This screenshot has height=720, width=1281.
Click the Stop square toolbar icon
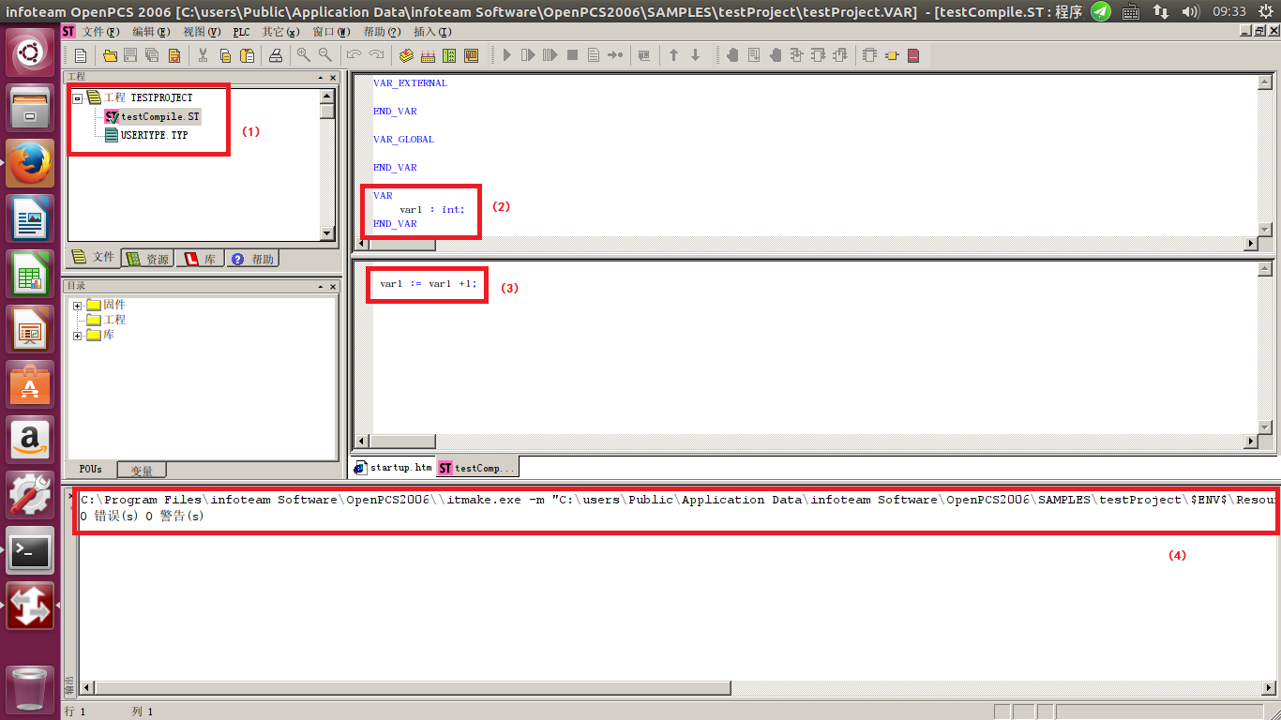(572, 55)
